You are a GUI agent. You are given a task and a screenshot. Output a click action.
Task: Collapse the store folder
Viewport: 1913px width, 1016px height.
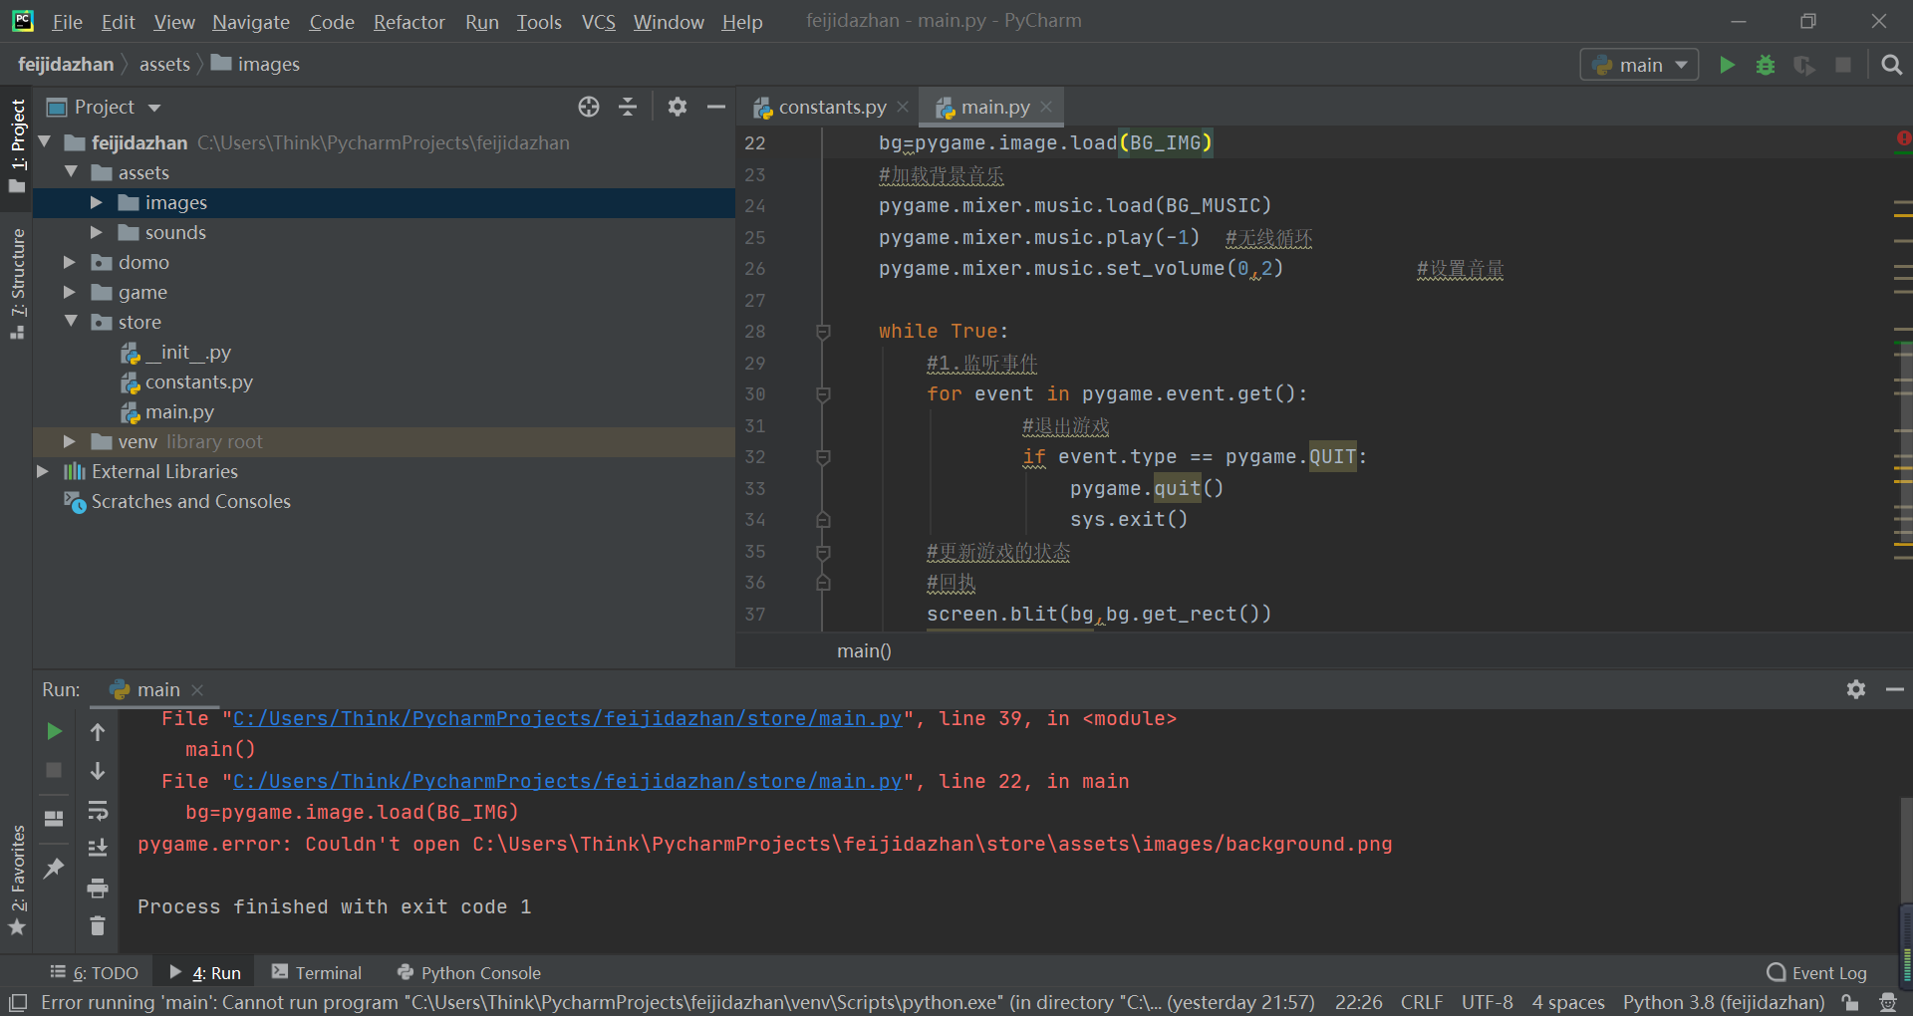pyautogui.click(x=72, y=322)
